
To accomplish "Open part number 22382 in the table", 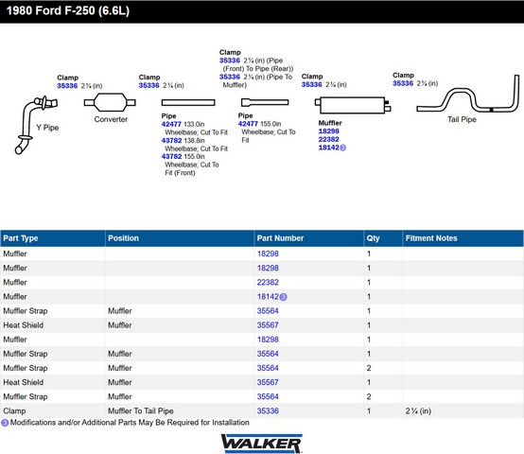I will point(268,283).
